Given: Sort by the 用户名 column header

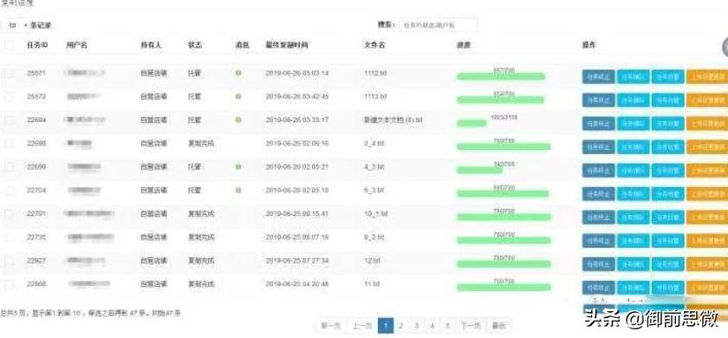Looking at the screenshot, I should [77, 45].
